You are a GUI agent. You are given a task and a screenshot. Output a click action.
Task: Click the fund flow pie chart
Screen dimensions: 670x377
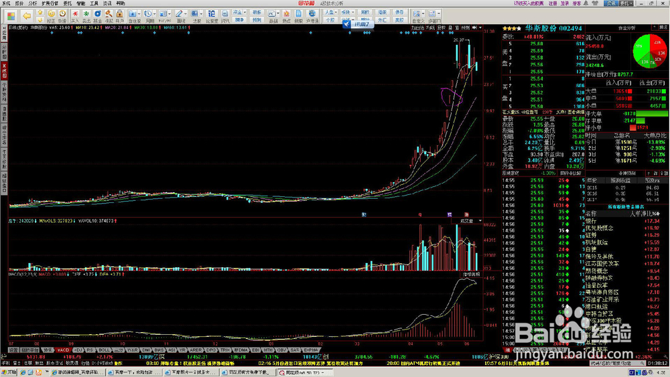click(x=649, y=51)
